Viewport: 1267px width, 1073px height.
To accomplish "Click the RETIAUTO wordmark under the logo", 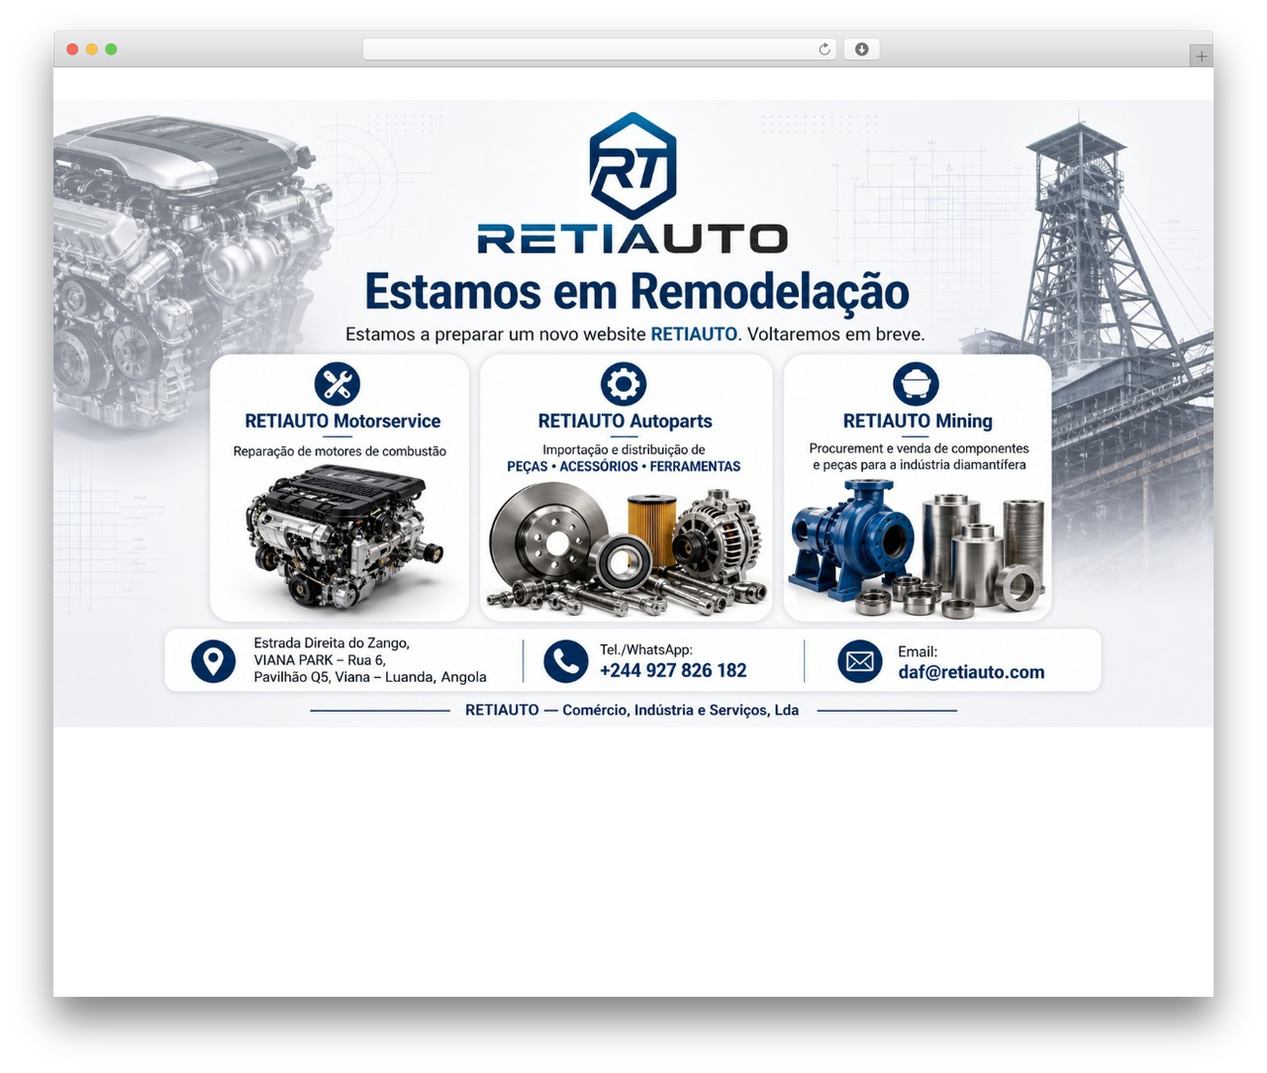I will click(x=633, y=239).
